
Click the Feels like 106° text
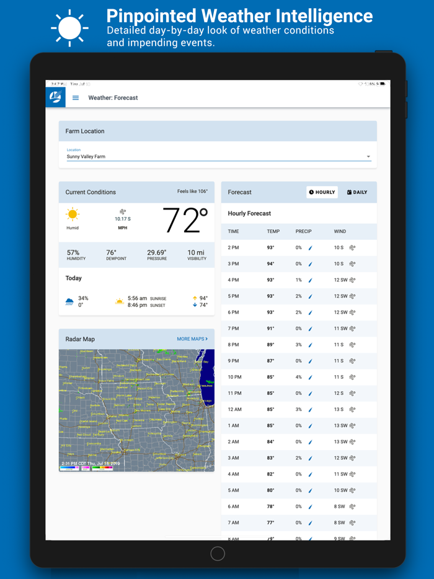[192, 192]
